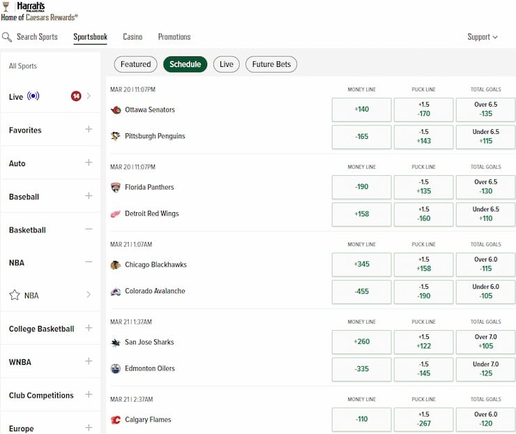Open NBA league via the chevron arrow
516x434 pixels.
(x=89, y=294)
